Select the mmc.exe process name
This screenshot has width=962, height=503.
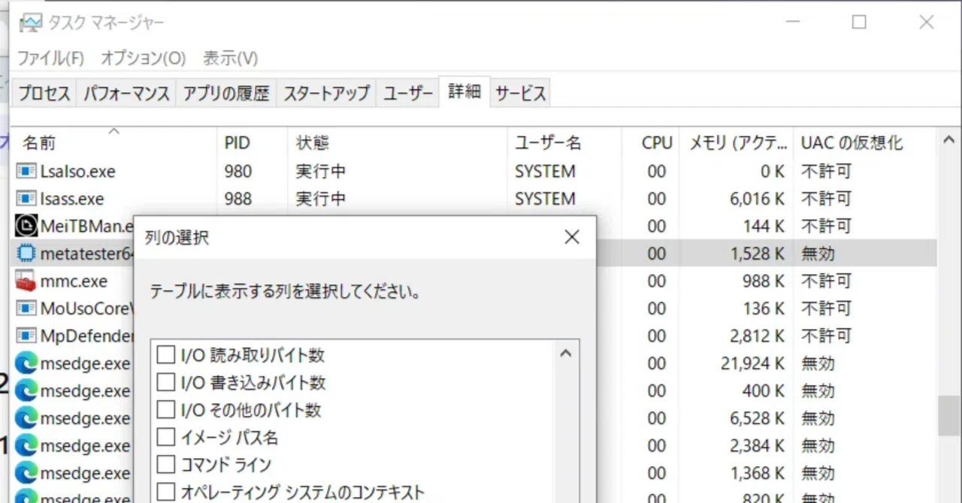[x=74, y=281]
